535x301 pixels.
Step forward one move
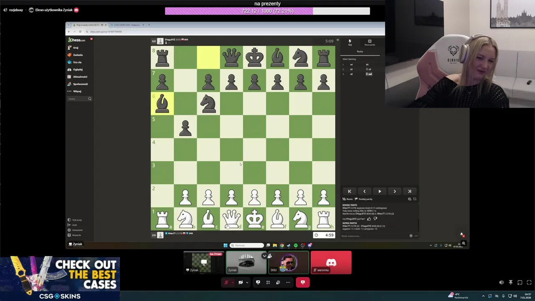395,191
